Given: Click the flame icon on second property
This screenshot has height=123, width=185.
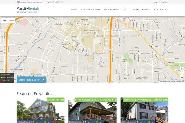Looking at the screenshot, I should click(101, 122).
